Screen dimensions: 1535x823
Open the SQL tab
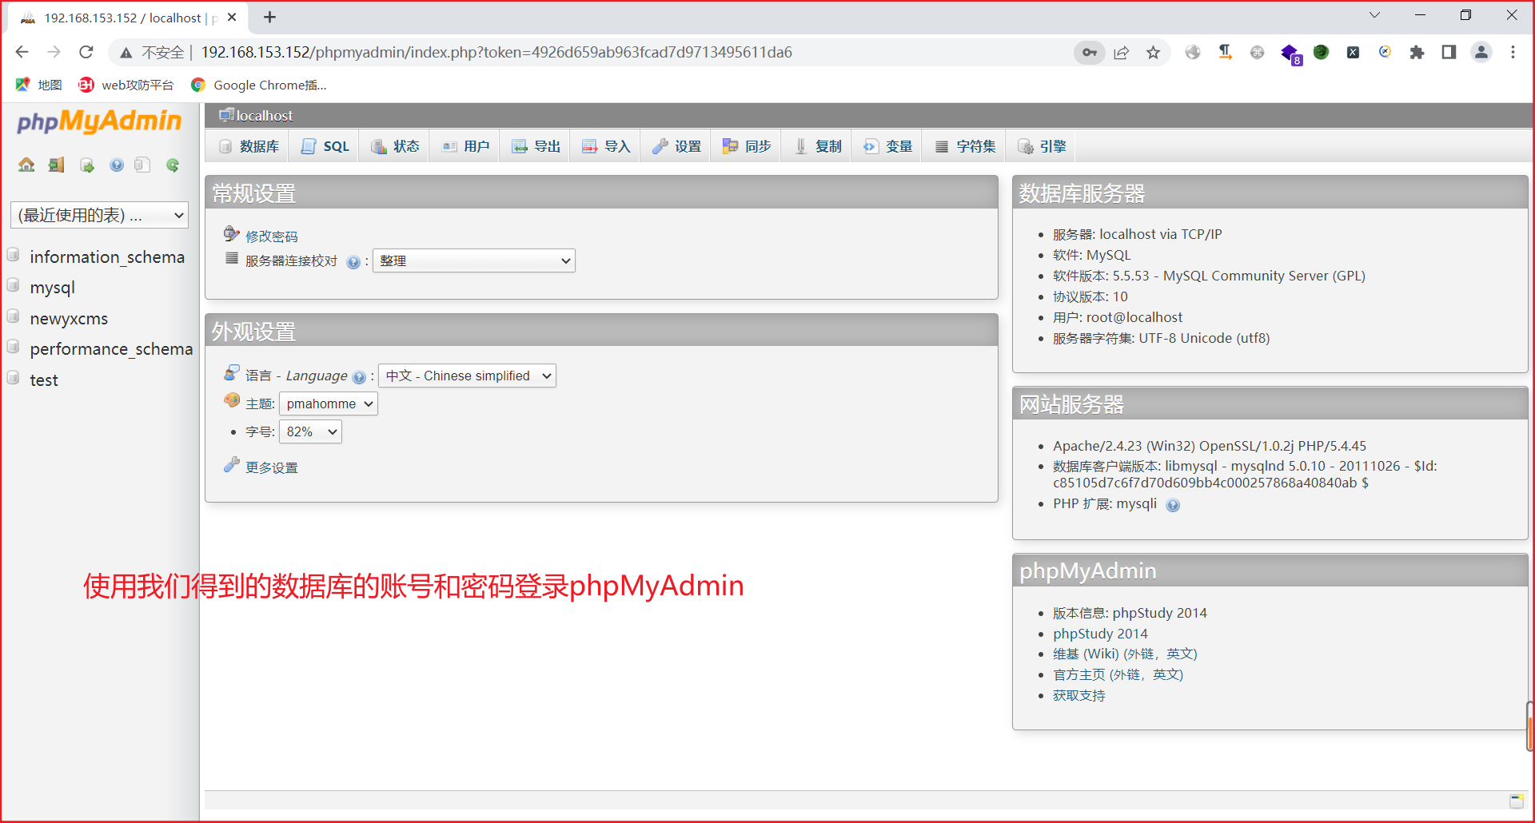pyautogui.click(x=325, y=146)
